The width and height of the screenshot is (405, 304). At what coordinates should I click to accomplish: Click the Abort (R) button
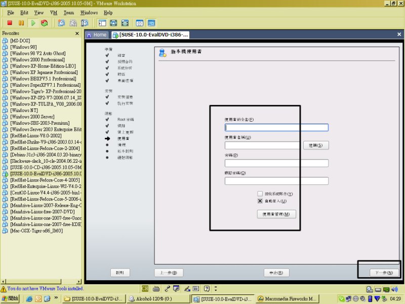(276, 273)
